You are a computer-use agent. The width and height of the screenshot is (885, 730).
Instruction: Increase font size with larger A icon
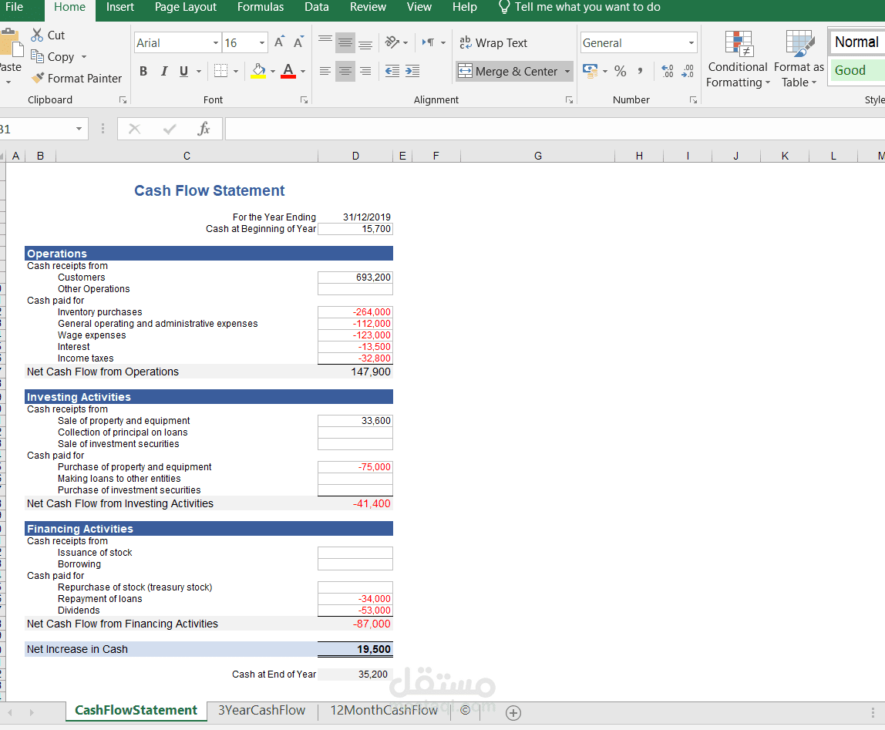coord(279,42)
